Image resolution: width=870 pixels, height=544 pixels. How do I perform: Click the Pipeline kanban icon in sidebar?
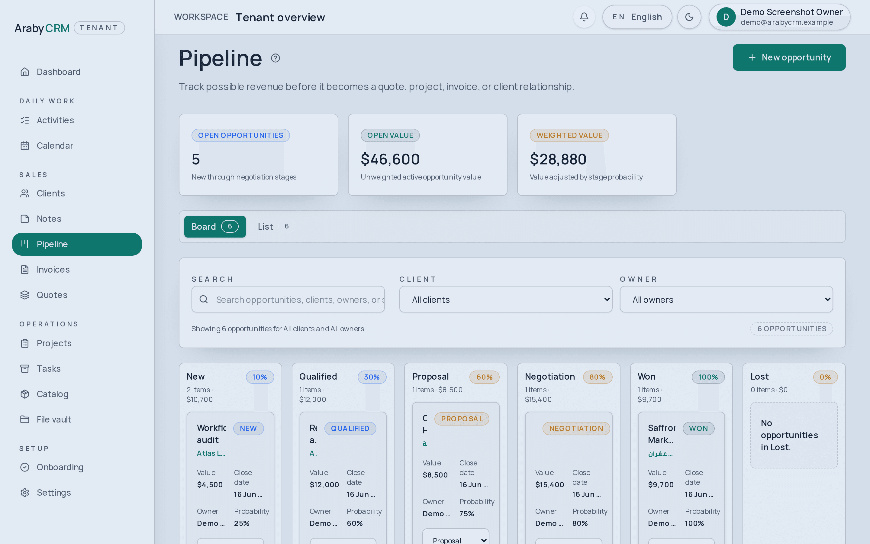[x=25, y=244]
